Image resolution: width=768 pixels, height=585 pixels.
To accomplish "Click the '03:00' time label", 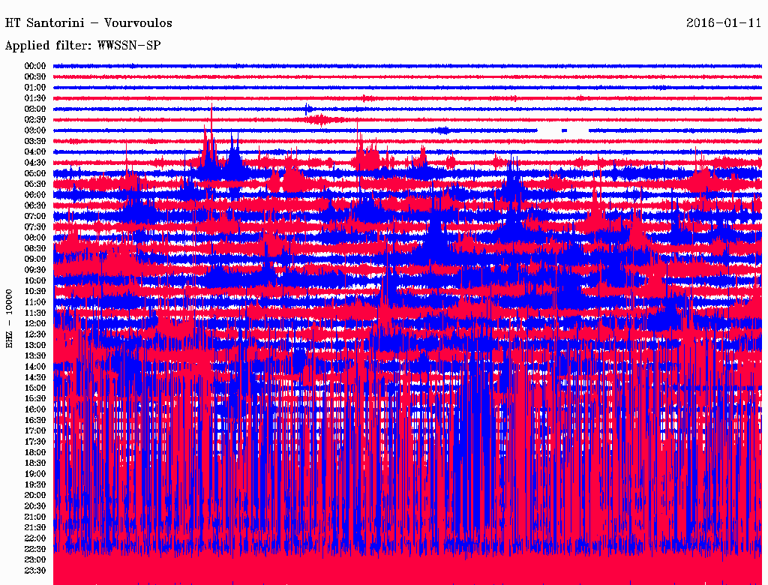I will coord(35,130).
